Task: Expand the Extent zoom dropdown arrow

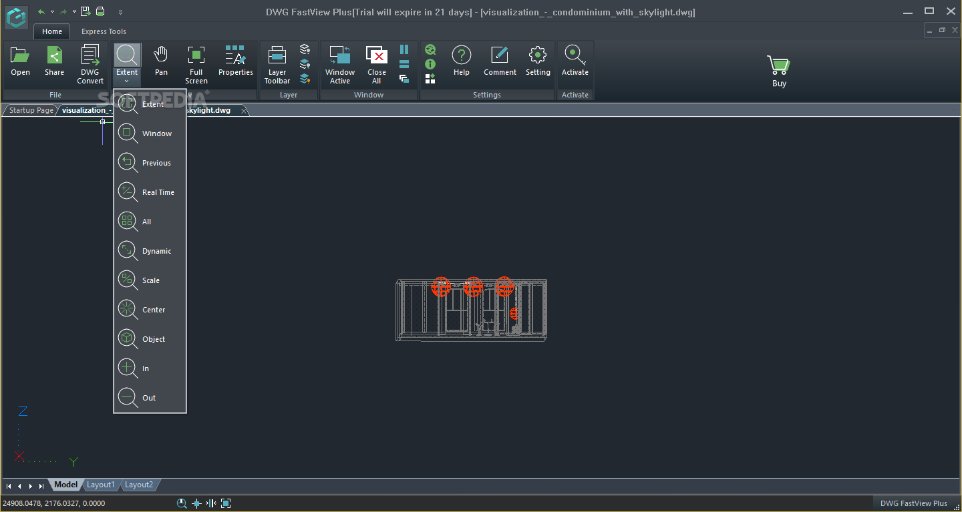Action: click(127, 81)
